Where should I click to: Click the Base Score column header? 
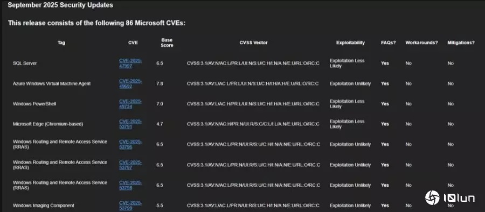167,43
